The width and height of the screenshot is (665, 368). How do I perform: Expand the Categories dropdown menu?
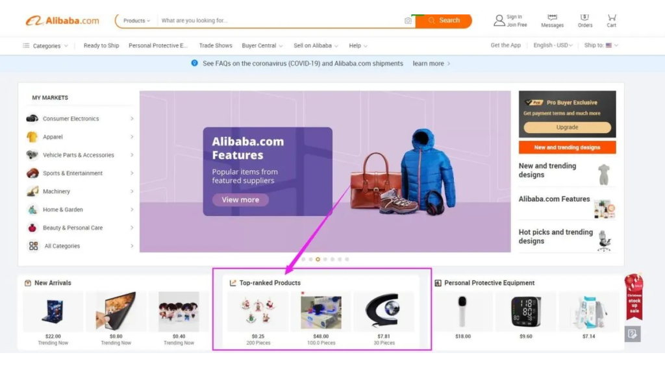pyautogui.click(x=45, y=46)
